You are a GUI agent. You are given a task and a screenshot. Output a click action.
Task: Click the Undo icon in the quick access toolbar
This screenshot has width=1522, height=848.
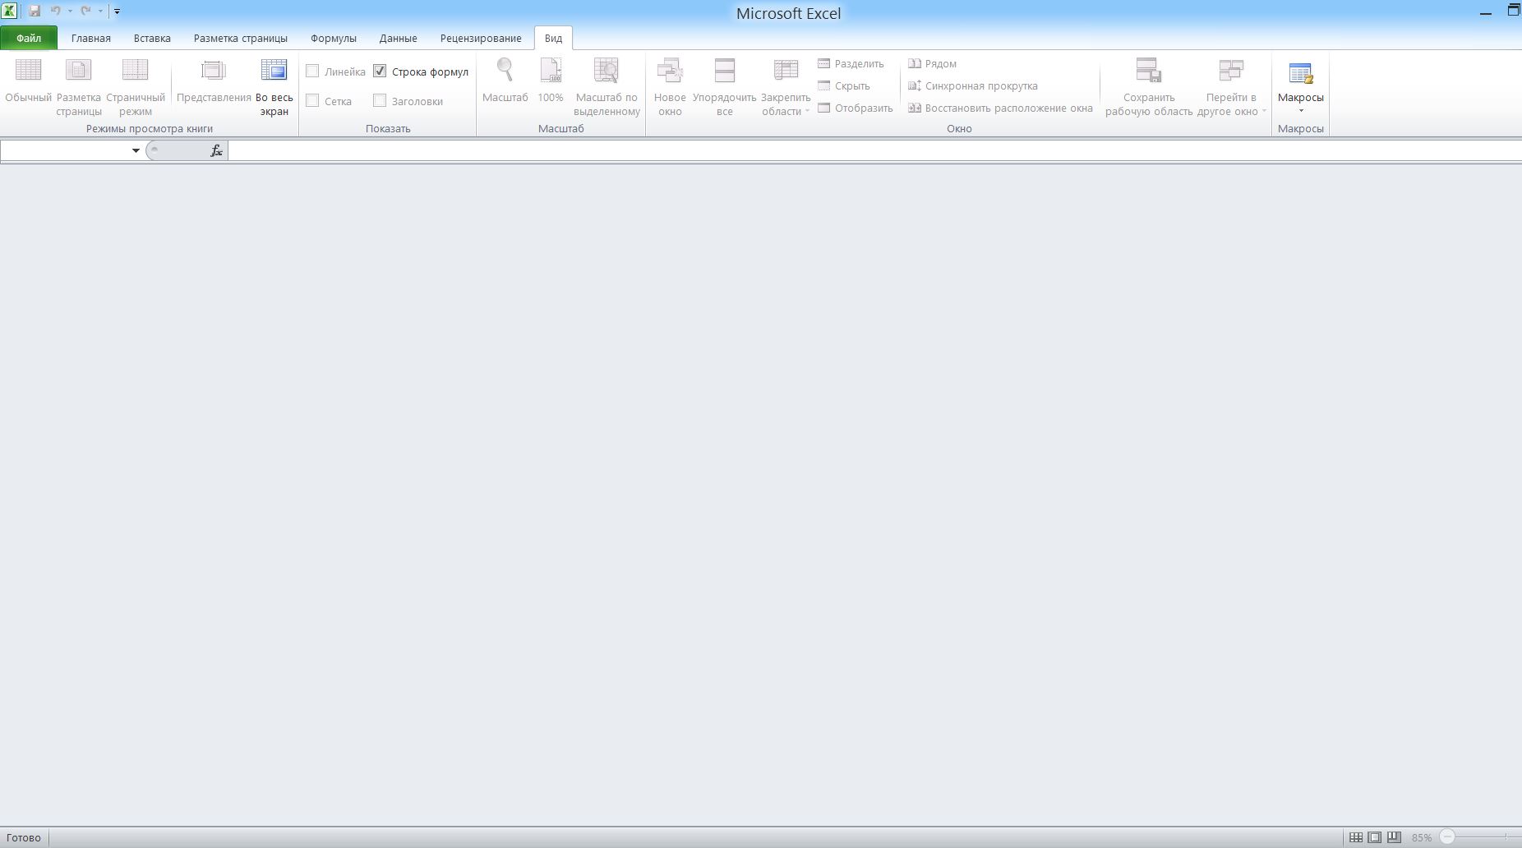tap(55, 12)
